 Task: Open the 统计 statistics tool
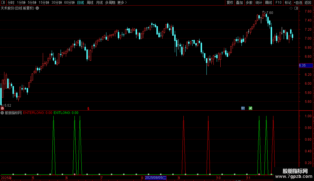(x=259, y=3)
